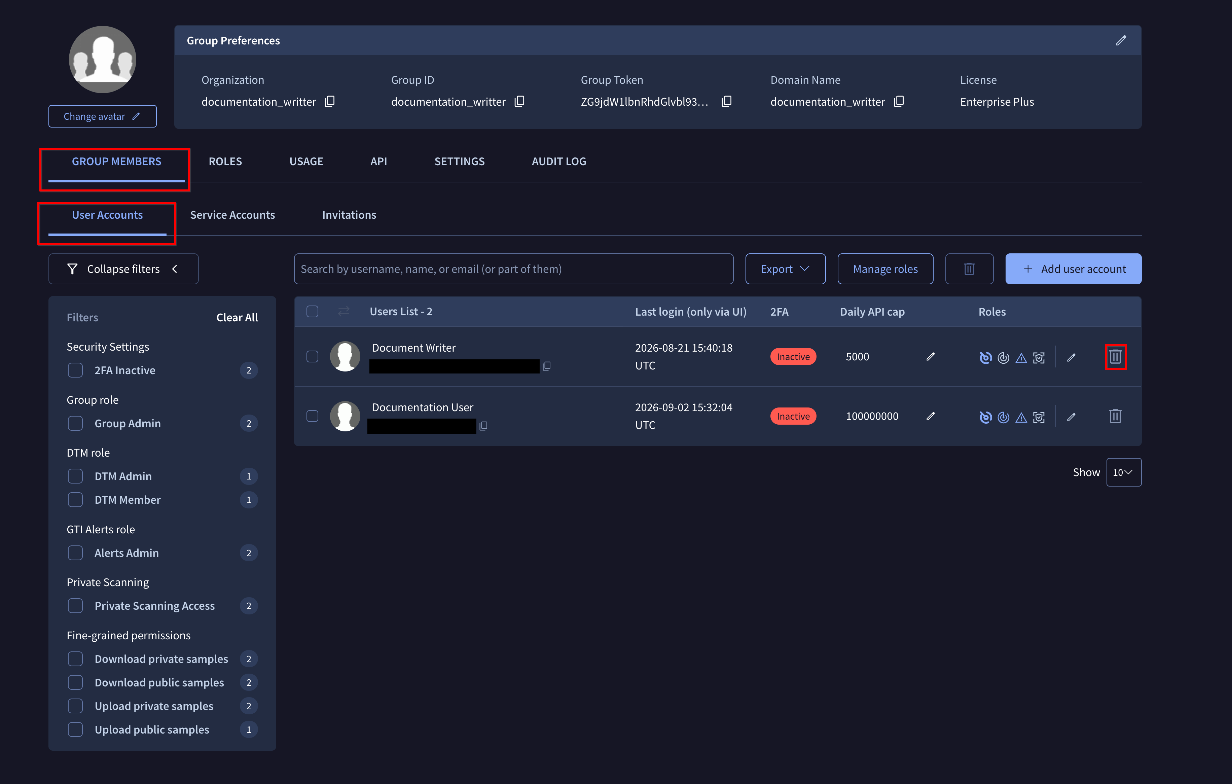Click the bulk delete trash button
Screen dimensions: 1232x784
click(x=969, y=269)
